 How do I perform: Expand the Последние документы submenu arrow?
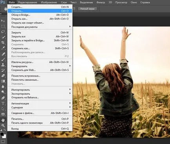pyautogui.click(x=70, y=27)
